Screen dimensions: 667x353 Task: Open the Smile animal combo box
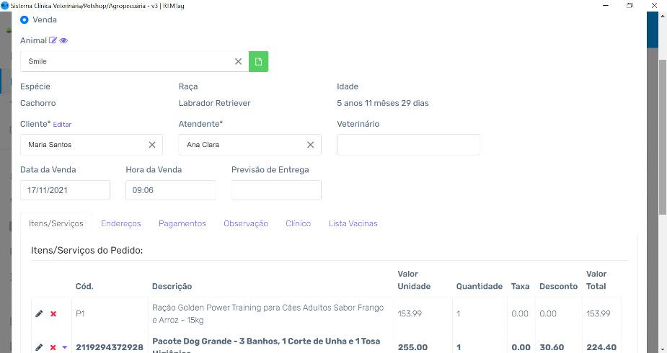pyautogui.click(x=134, y=61)
